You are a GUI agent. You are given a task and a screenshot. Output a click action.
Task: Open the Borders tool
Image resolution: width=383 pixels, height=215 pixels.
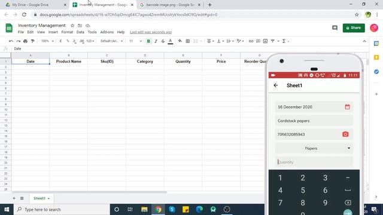coord(187,41)
